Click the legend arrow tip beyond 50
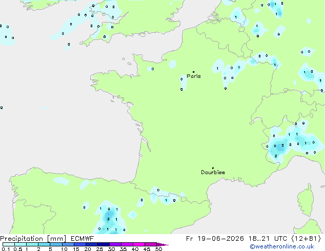The height and width of the screenshot is (251, 325). tap(162, 245)
